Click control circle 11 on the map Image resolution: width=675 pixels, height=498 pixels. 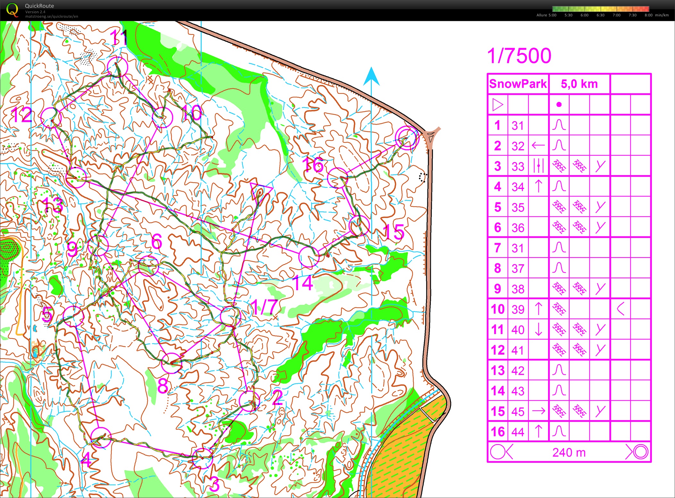(x=118, y=67)
